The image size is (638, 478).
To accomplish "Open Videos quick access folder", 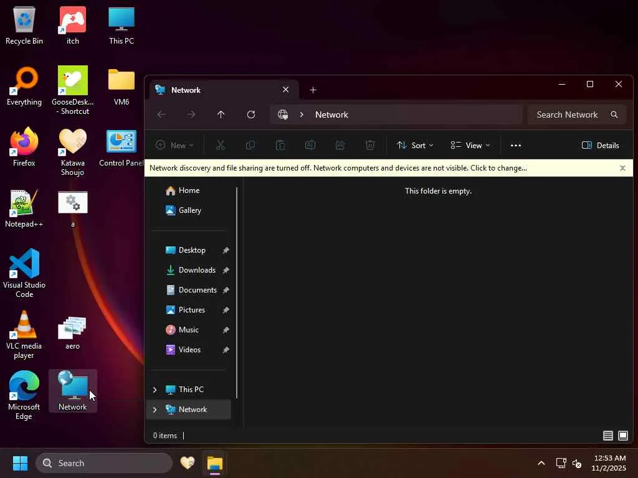I will click(x=188, y=350).
